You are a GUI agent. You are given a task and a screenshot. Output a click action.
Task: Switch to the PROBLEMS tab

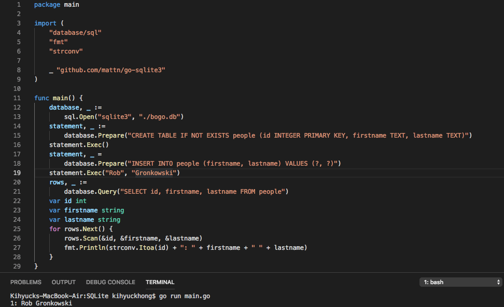click(x=26, y=282)
